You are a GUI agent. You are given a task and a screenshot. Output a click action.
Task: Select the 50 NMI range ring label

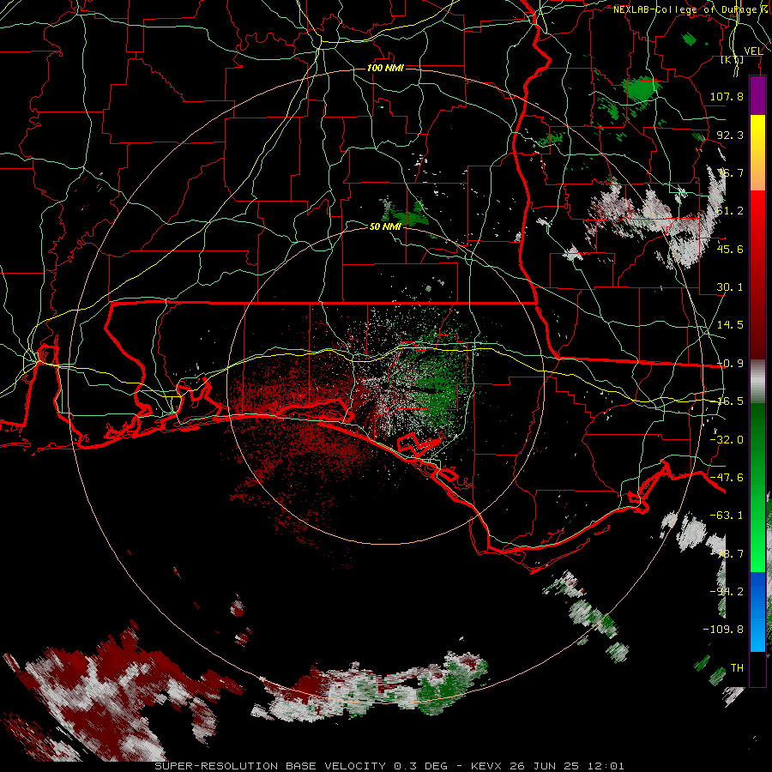pos(385,226)
